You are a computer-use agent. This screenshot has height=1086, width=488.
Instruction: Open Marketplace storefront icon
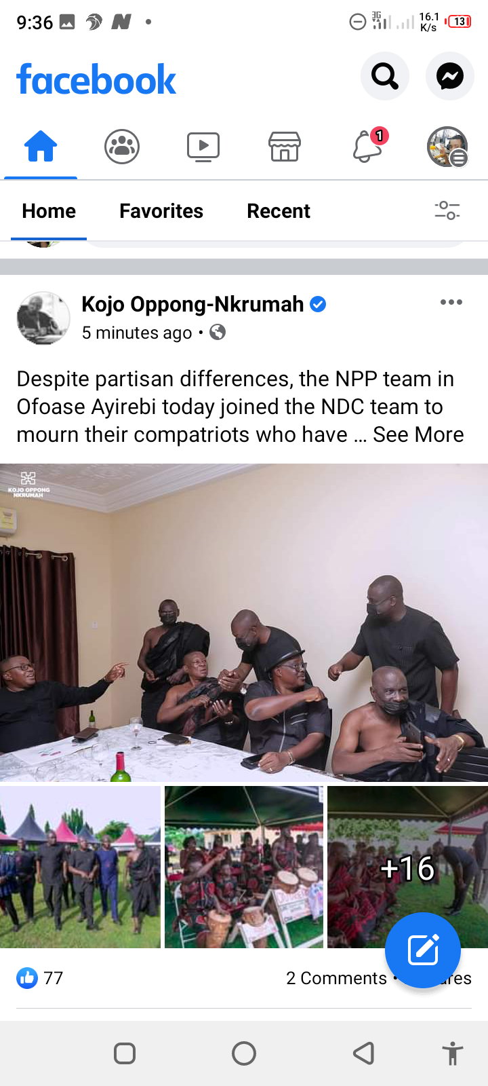(285, 146)
